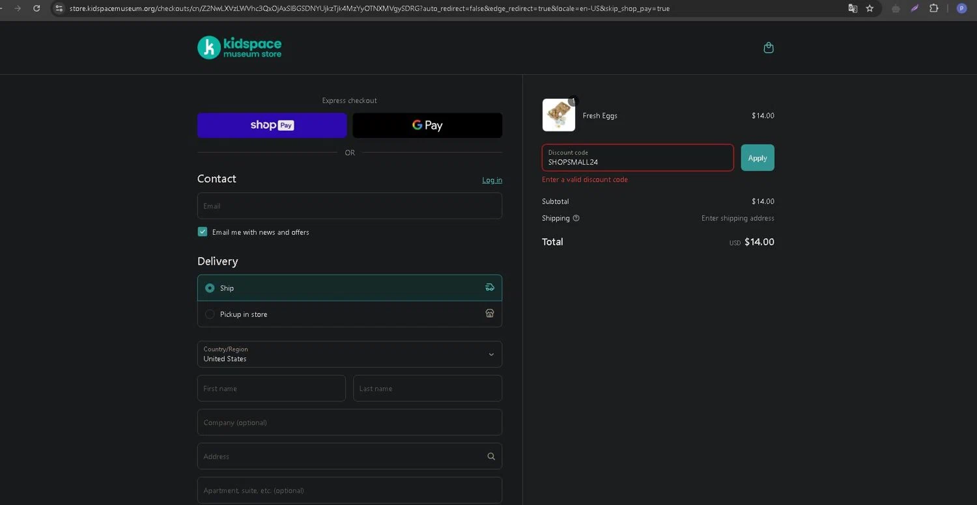Viewport: 977px width, 505px height.
Task: Click the "Enter a valid discount code" error
Action: [x=585, y=180]
